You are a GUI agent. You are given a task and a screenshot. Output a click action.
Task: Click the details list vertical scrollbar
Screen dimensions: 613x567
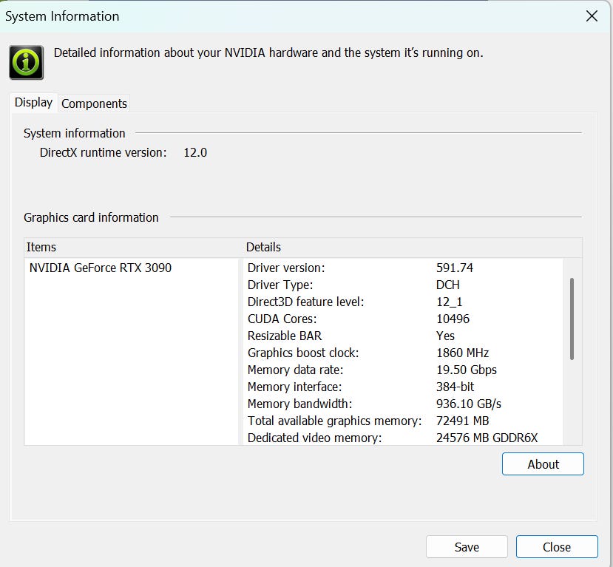tap(572, 319)
